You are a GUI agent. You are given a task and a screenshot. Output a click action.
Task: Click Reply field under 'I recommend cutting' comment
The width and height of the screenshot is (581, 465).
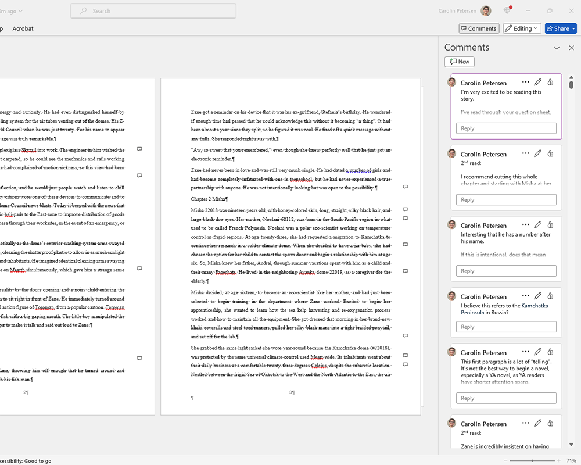[x=506, y=199]
